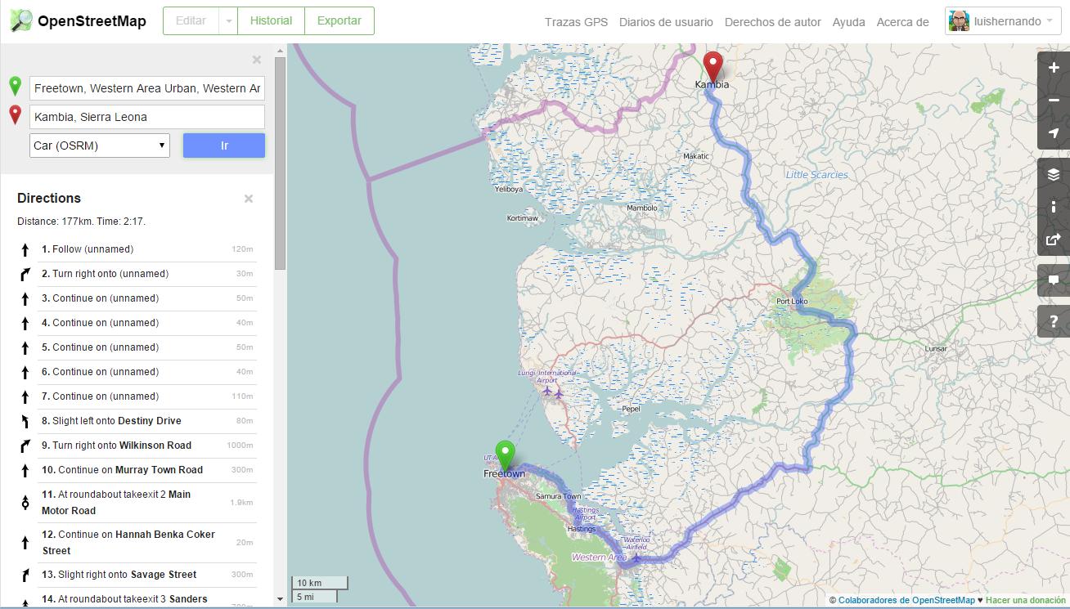Click the luishernando user avatar

[x=959, y=21]
